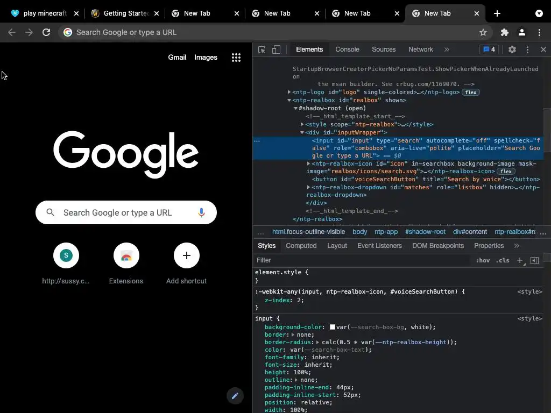The image size is (551, 413).
Task: Open DevTools settings gear
Action: pyautogui.click(x=512, y=49)
